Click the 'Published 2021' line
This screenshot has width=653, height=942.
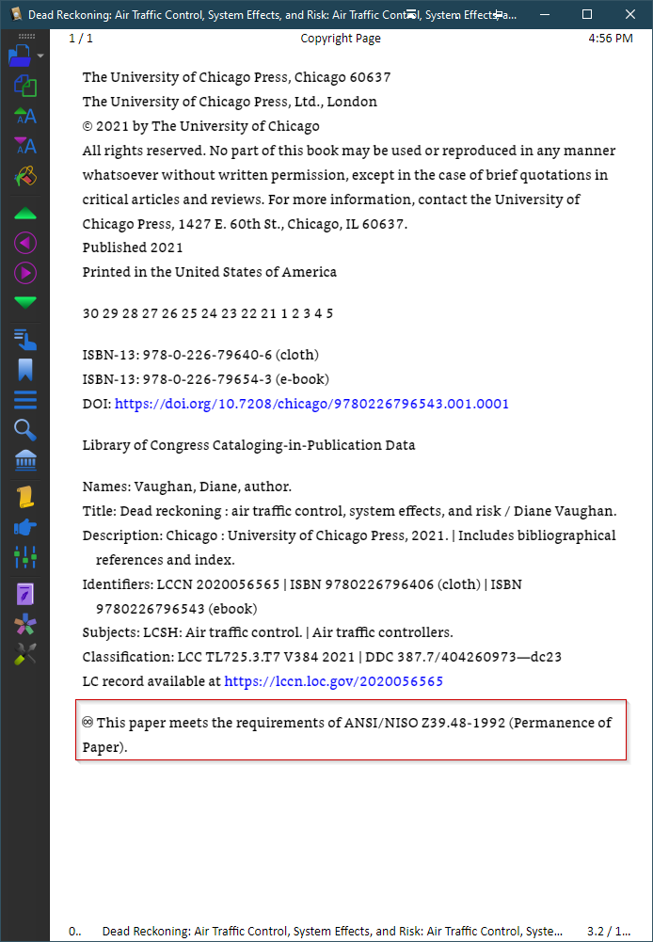pyautogui.click(x=133, y=247)
